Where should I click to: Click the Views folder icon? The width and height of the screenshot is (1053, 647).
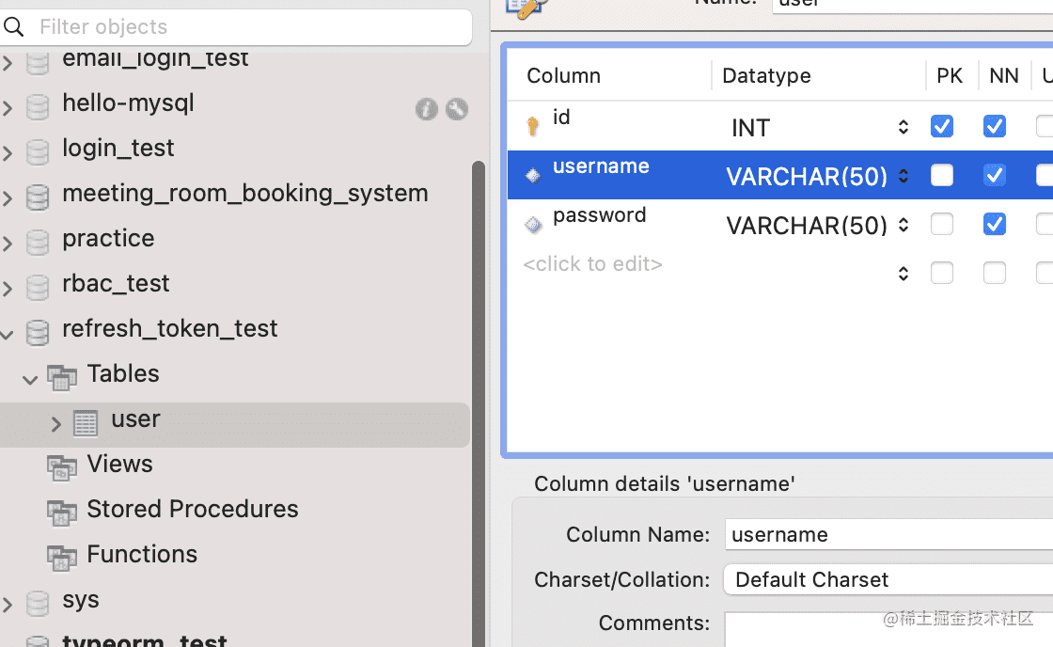(x=62, y=467)
